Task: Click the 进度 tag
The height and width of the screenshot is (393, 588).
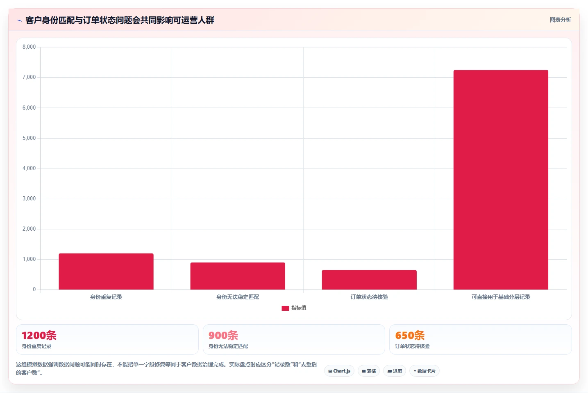Action: 395,371
